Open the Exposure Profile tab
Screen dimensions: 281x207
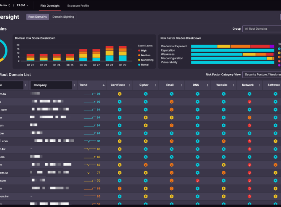78,6
